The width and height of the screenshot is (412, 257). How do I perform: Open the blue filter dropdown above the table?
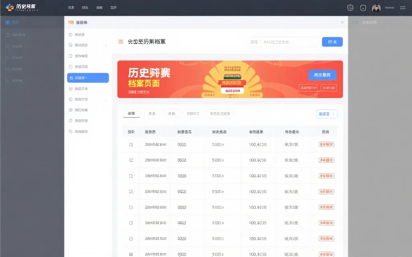click(326, 114)
